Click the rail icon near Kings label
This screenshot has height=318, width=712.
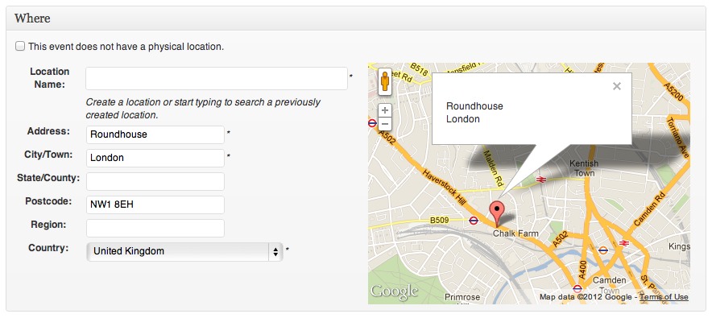pos(623,243)
